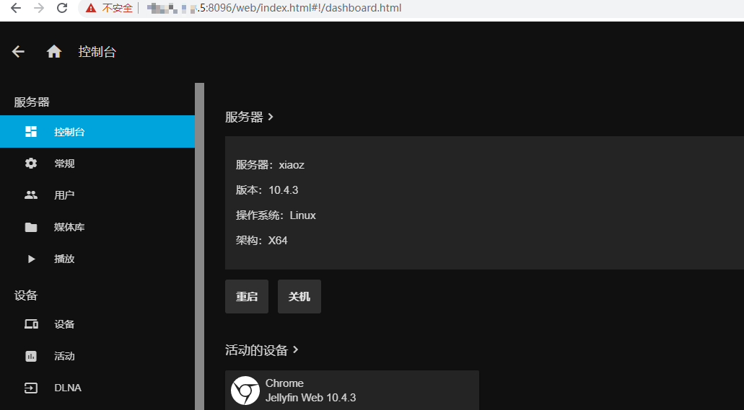Viewport: 744px width, 410px height.
Task: Click the red not-secure warning icon
Action: pos(90,9)
